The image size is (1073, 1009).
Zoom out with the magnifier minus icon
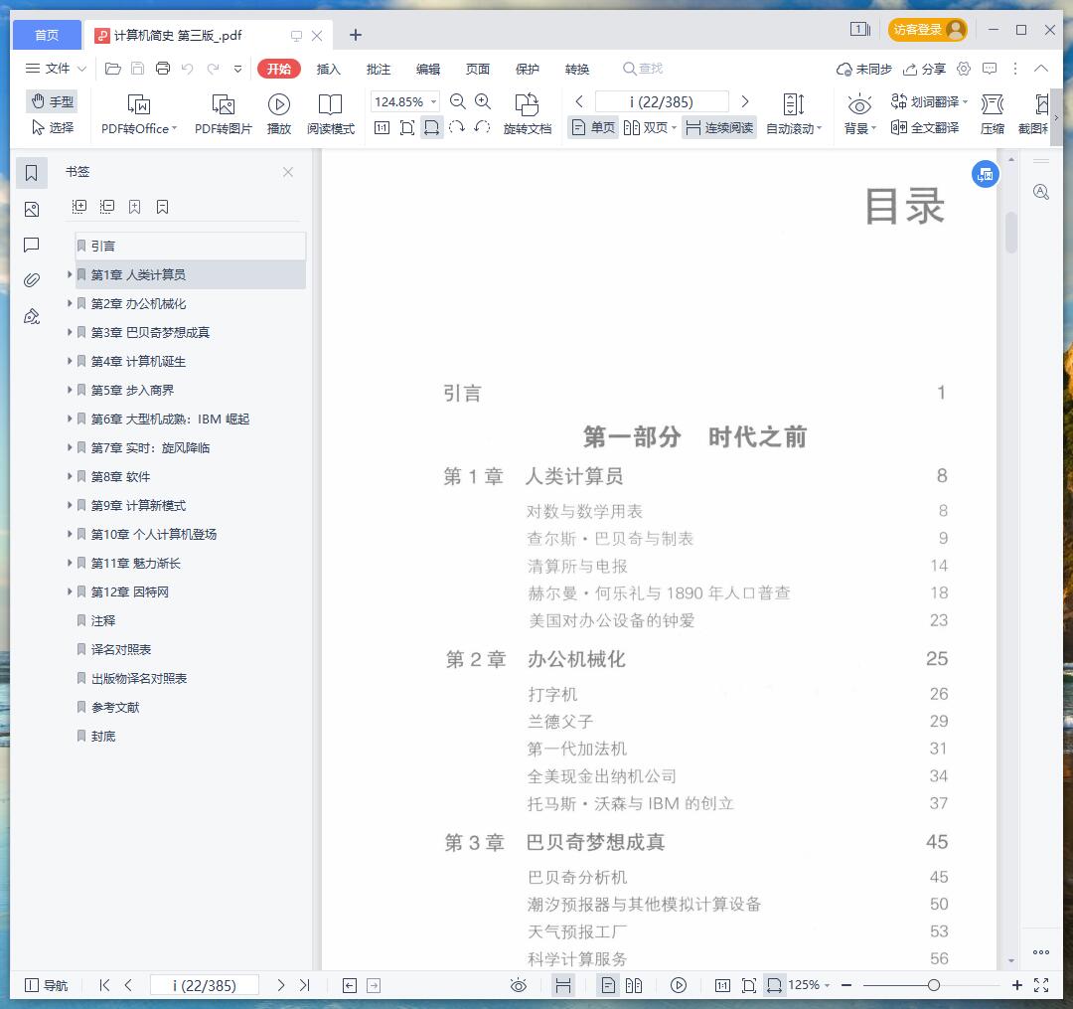tap(458, 102)
